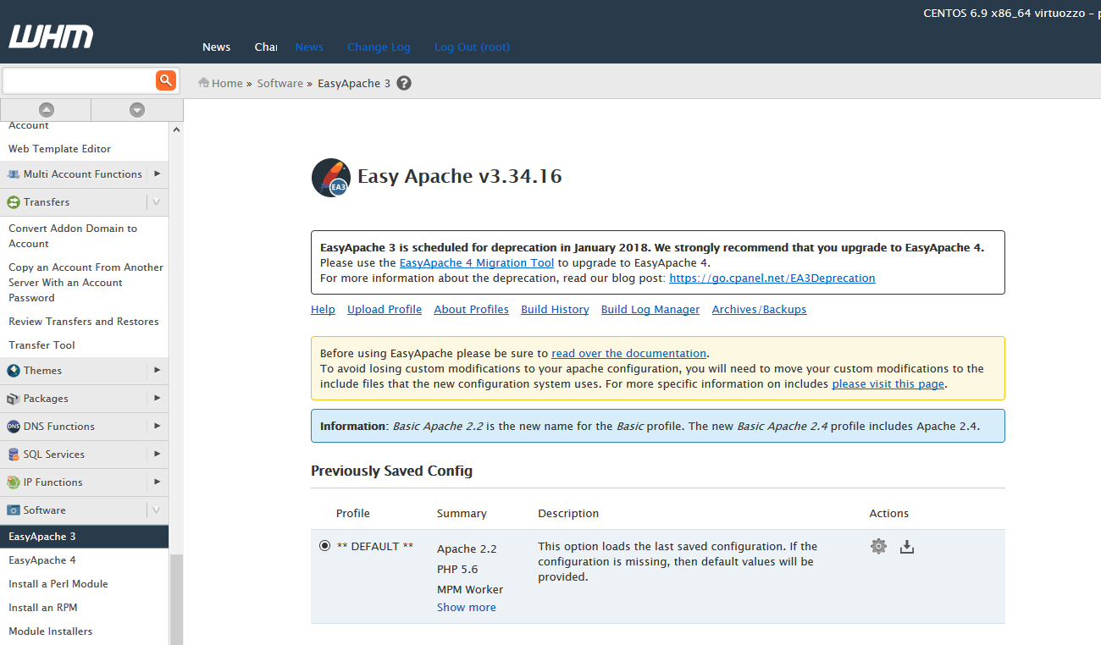Image resolution: width=1101 pixels, height=645 pixels.
Task: Open Module Installers in sidebar
Action: coord(51,631)
